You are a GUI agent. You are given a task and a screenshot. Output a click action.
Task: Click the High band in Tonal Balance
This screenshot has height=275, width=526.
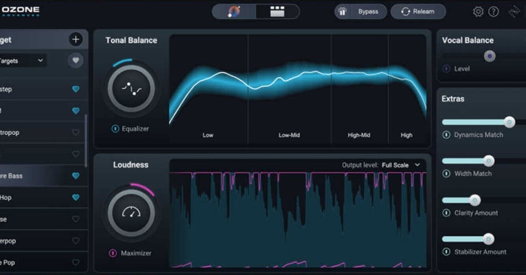pos(407,89)
